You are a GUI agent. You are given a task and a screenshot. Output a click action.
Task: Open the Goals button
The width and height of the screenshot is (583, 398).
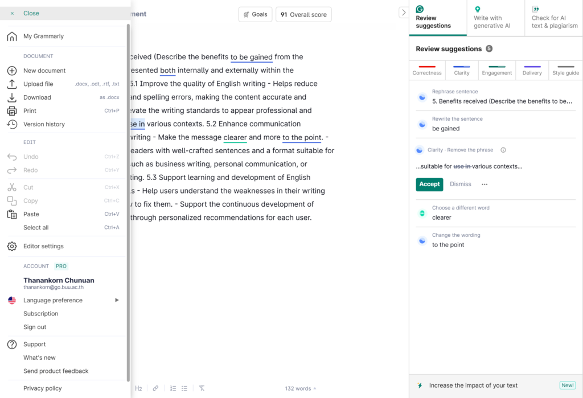[255, 14]
